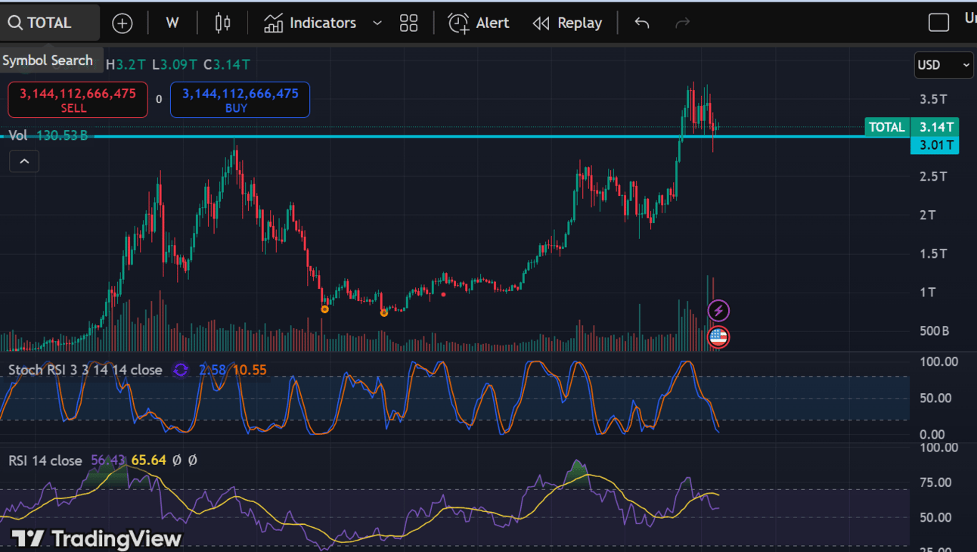Screen dimensions: 977x552
Task: Click the C3.14T close value
Action: [x=226, y=65]
